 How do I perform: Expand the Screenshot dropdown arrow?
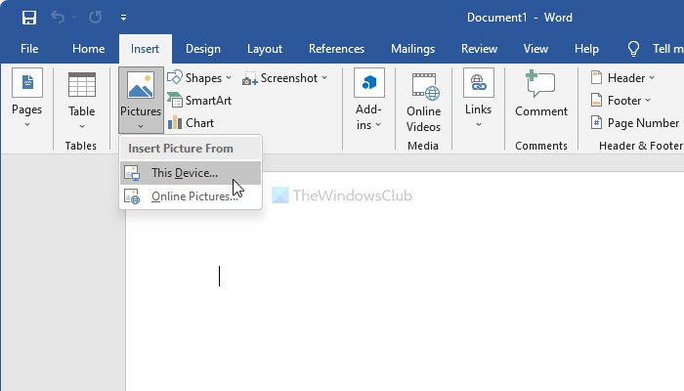pyautogui.click(x=324, y=78)
